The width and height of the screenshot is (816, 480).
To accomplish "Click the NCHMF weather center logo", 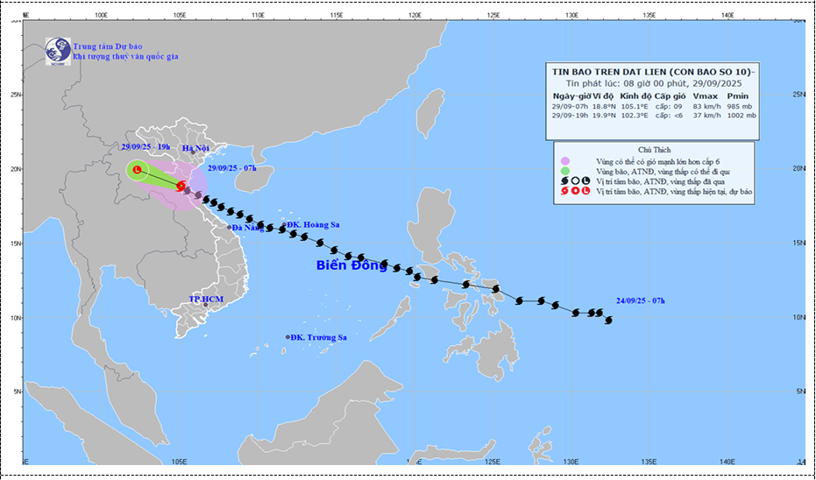I will pos(59,50).
